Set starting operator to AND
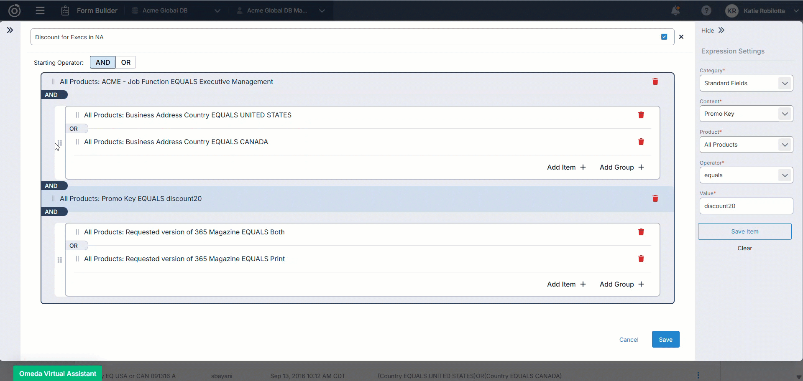The image size is (803, 381). point(102,62)
